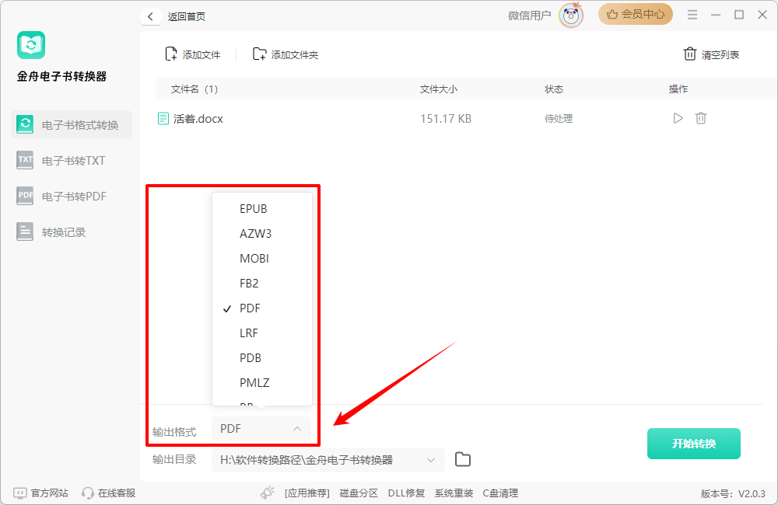Click the 输出目录 field label
The height and width of the screenshot is (505, 778).
click(174, 459)
